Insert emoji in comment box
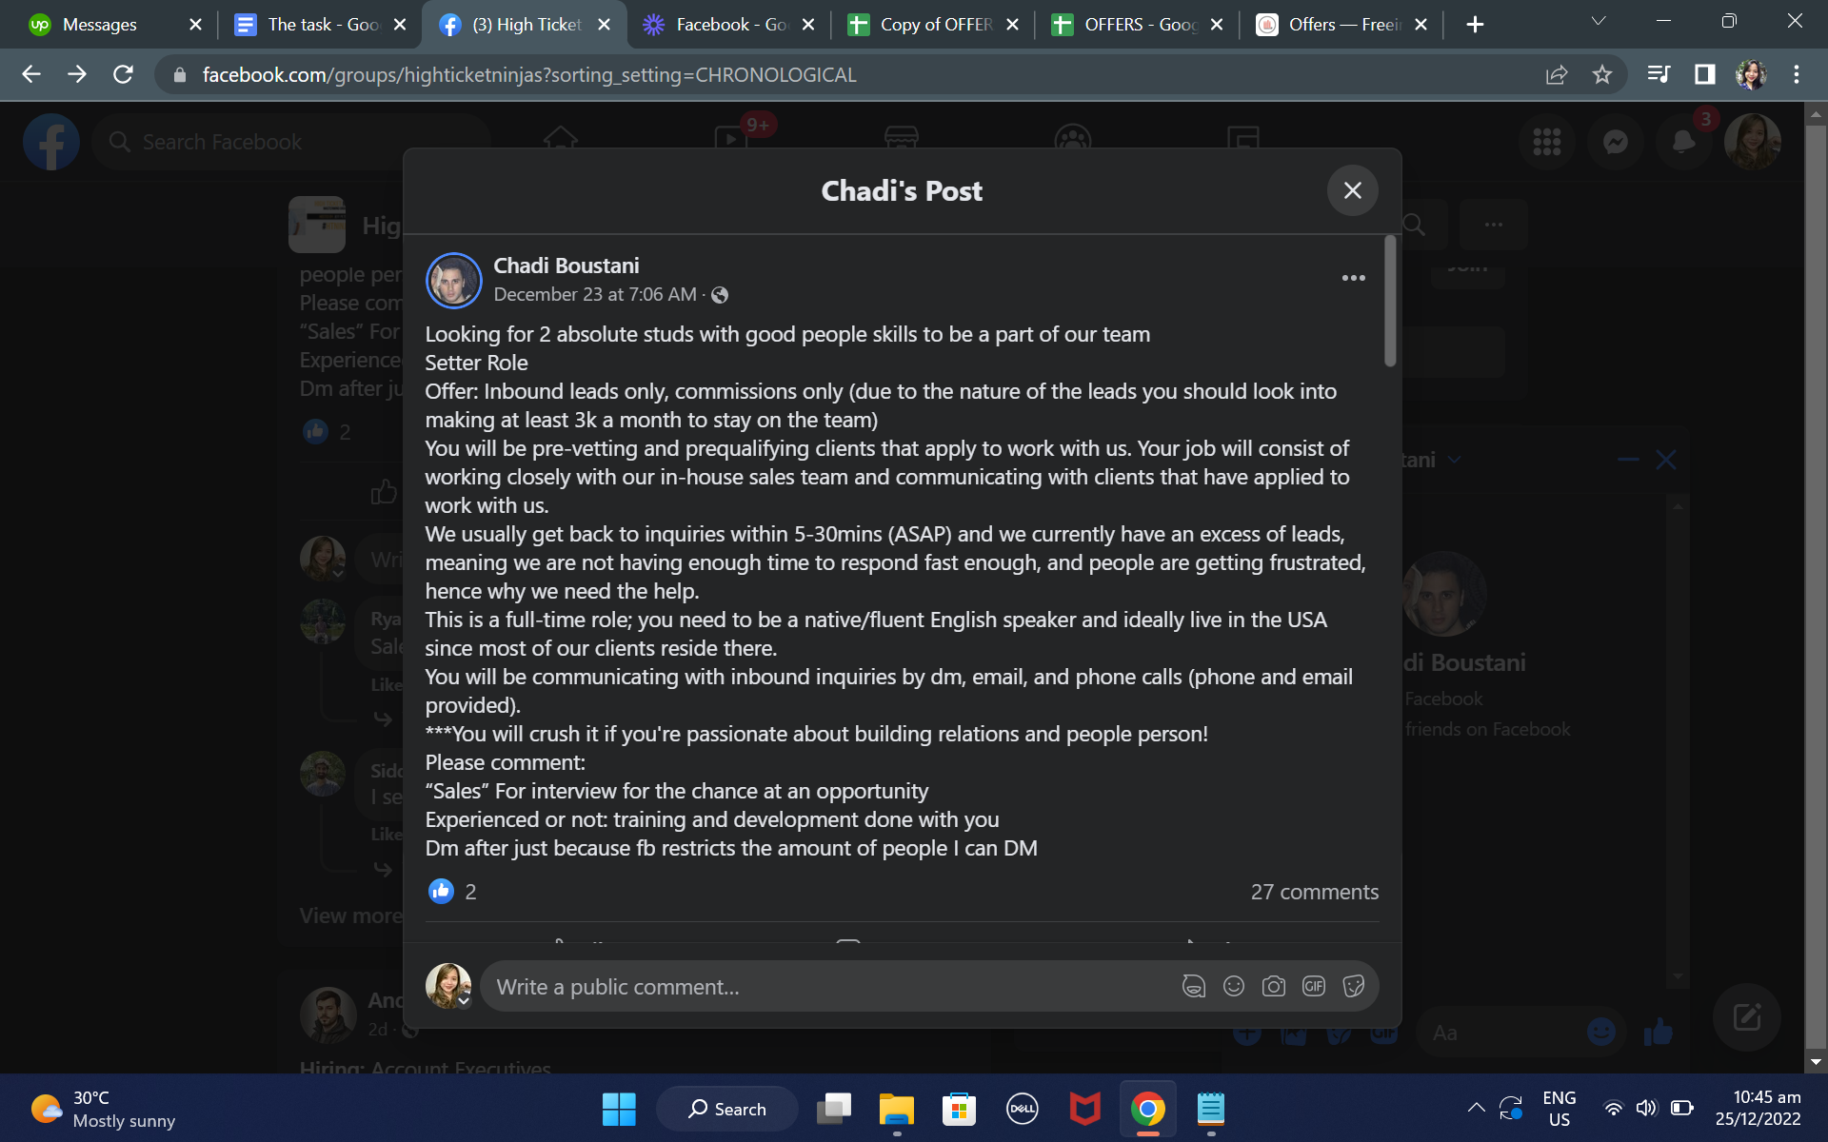 (1234, 987)
